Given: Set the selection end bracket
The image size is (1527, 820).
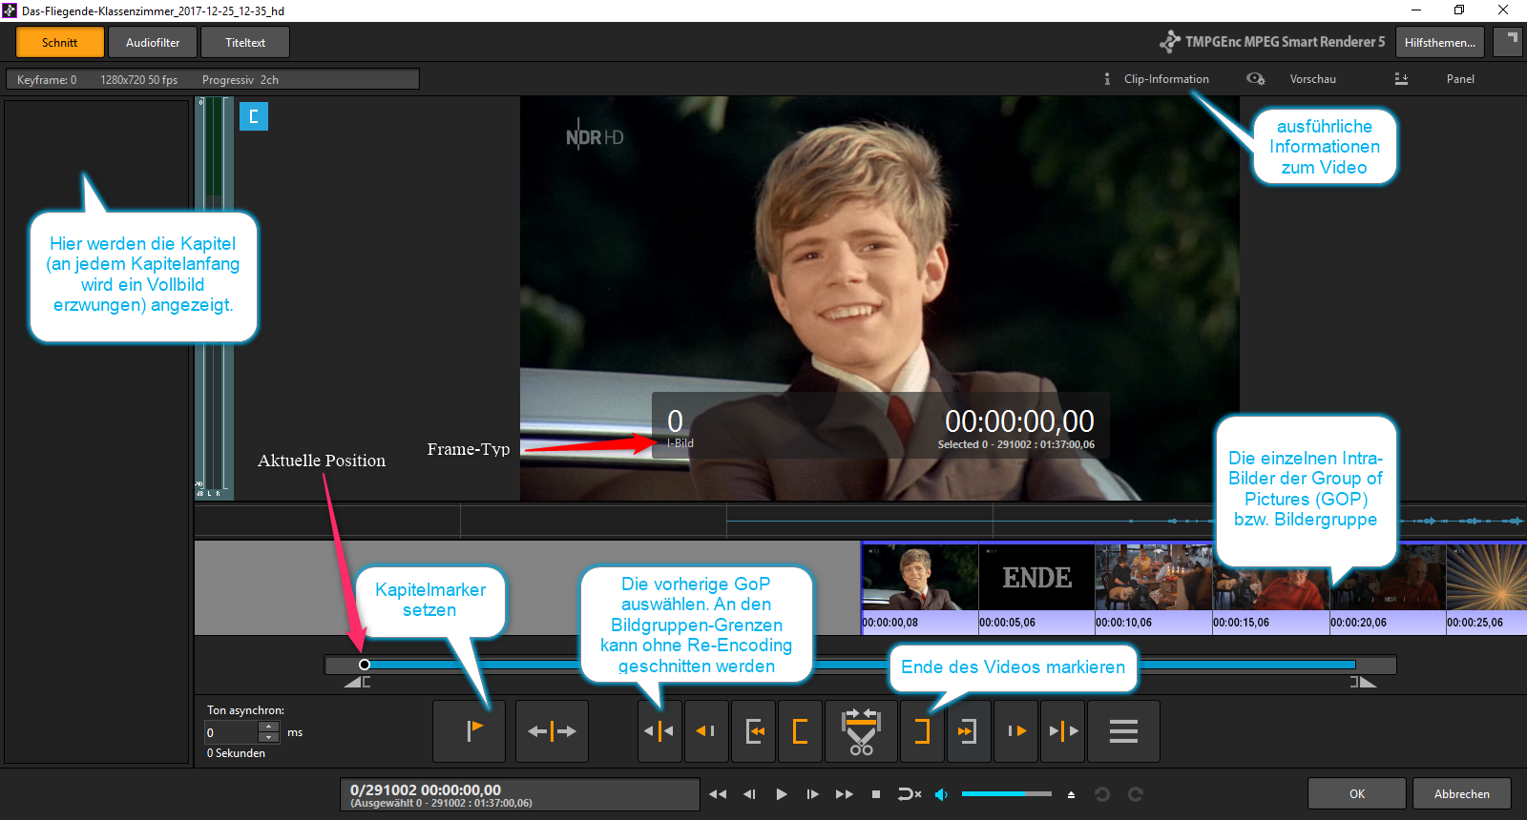Looking at the screenshot, I should pos(922,731).
